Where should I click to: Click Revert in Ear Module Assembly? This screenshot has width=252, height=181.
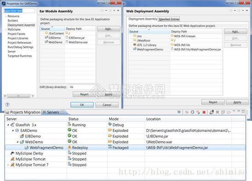[84, 94]
